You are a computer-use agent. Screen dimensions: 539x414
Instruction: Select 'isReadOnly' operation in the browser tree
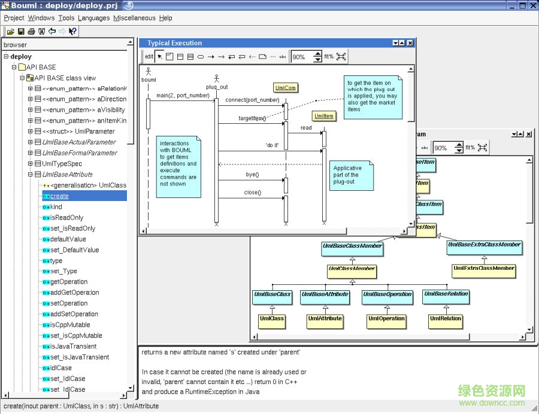point(67,218)
